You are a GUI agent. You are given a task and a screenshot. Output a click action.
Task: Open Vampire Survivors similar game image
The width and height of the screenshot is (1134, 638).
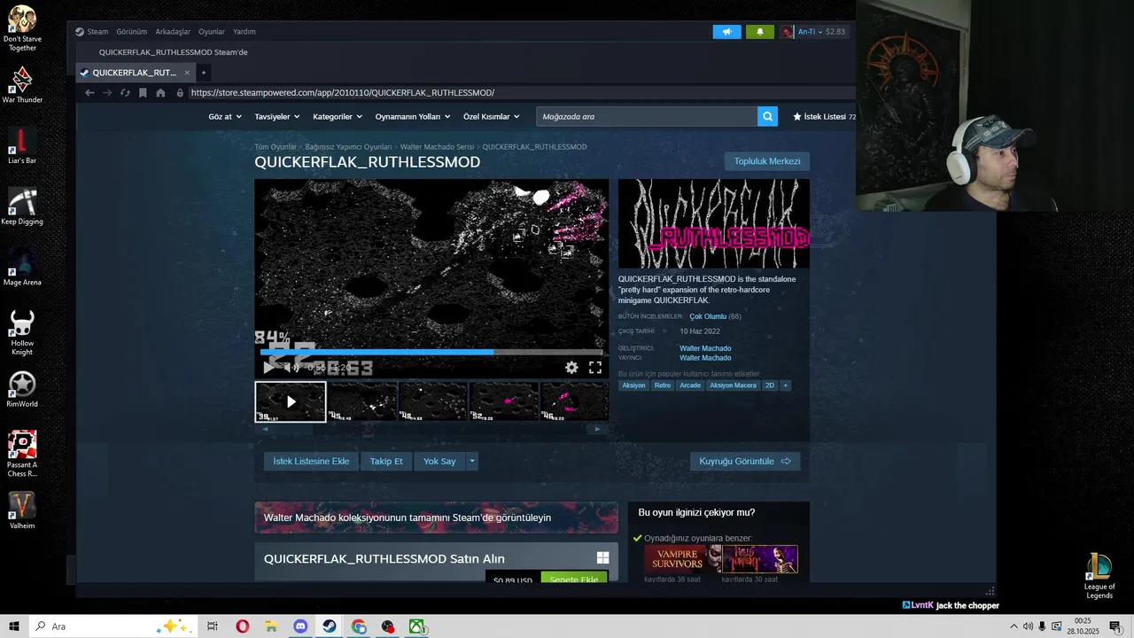click(x=683, y=559)
